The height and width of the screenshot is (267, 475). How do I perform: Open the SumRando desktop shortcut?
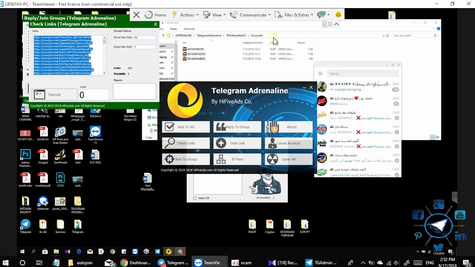pos(60,157)
